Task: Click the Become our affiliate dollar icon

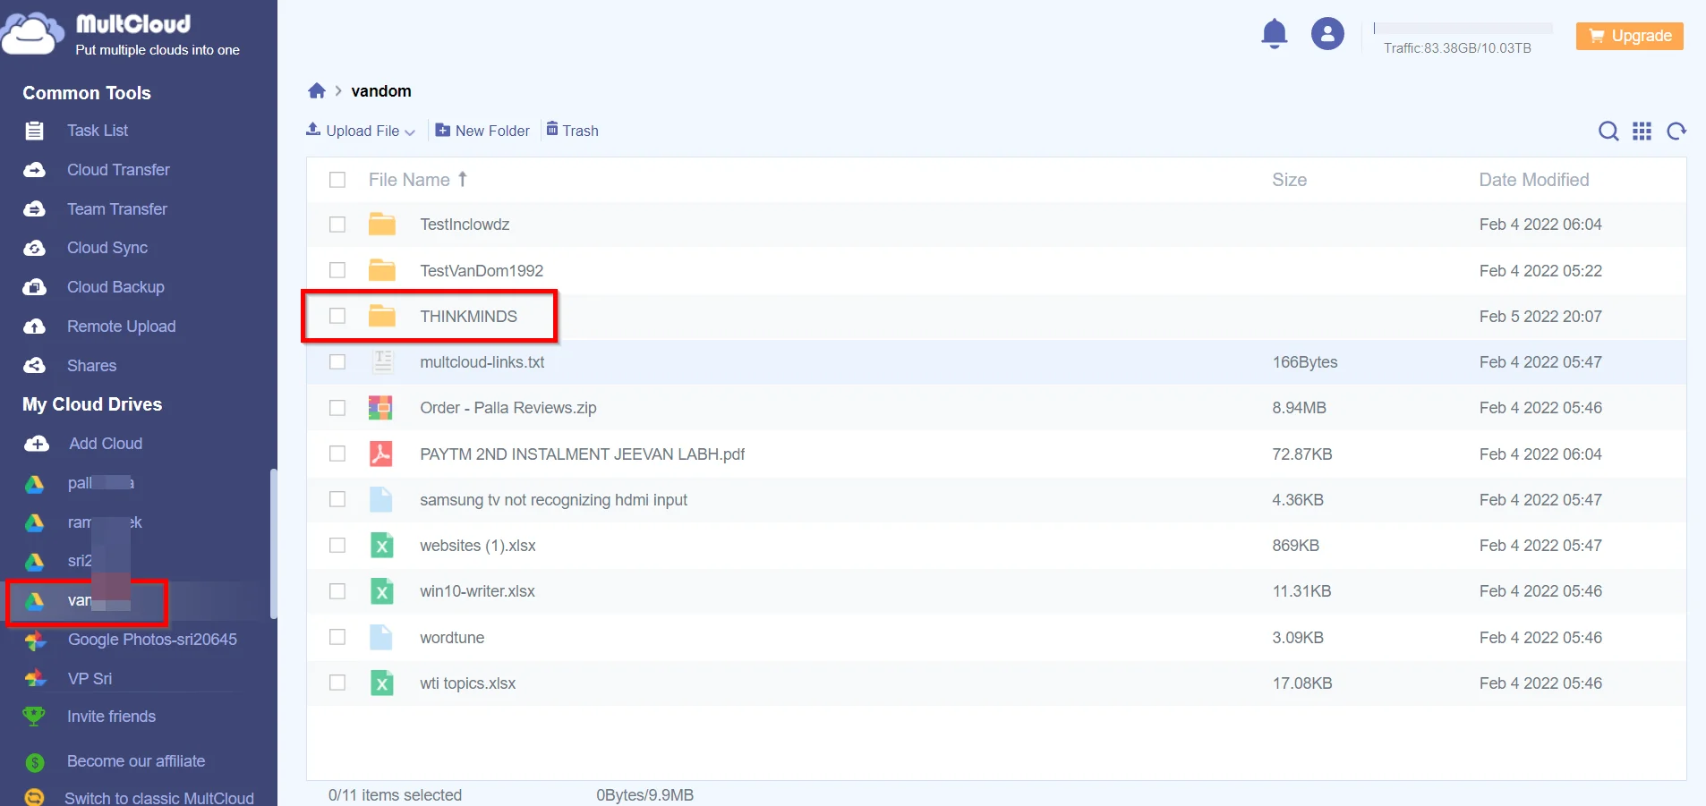Action: [35, 762]
